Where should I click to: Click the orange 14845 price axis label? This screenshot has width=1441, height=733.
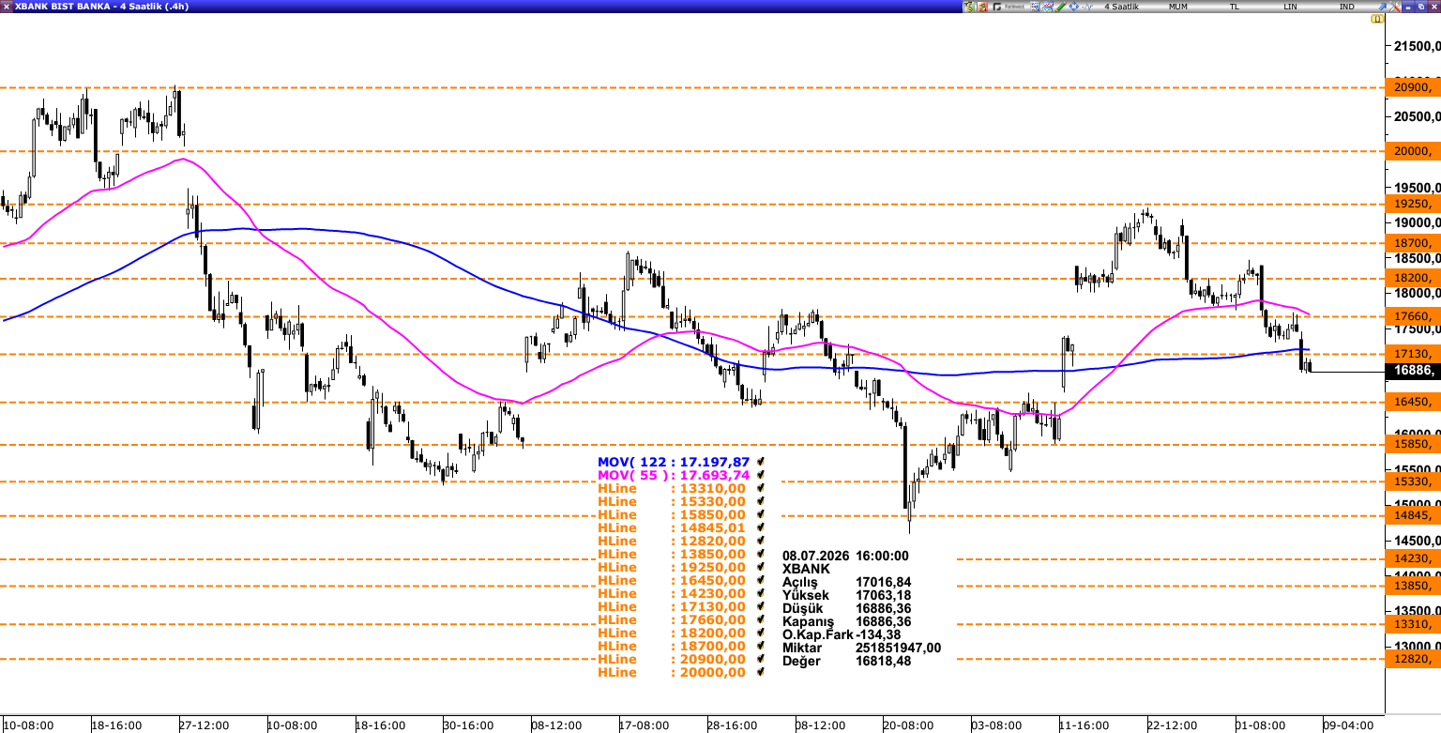tap(1413, 515)
